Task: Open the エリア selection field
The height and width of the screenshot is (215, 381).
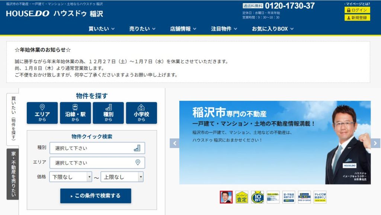Action: click(97, 163)
